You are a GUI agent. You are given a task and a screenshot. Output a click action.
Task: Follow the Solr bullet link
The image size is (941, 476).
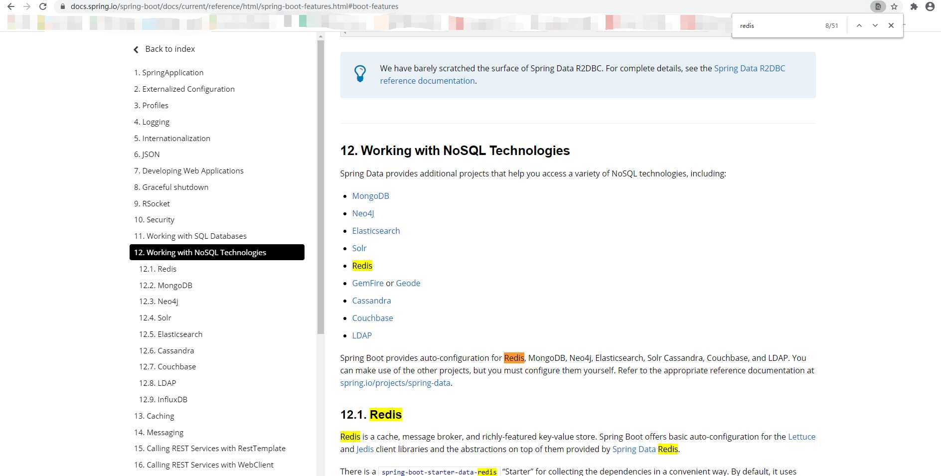359,249
